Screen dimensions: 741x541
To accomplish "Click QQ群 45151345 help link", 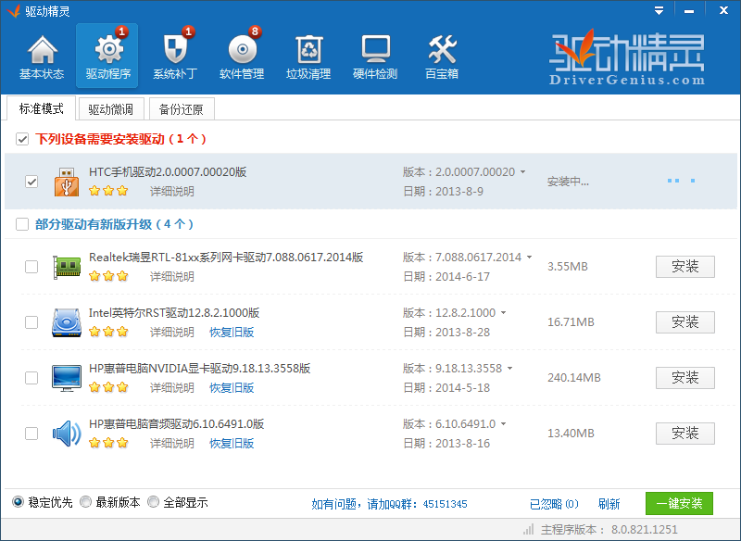I will pyautogui.click(x=389, y=504).
